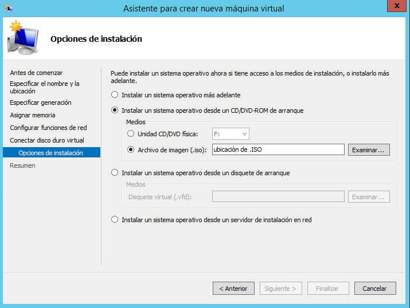410x308 pixels.
Task: Click 'Disquete virtual (.vfd):' label
Action: [160, 197]
